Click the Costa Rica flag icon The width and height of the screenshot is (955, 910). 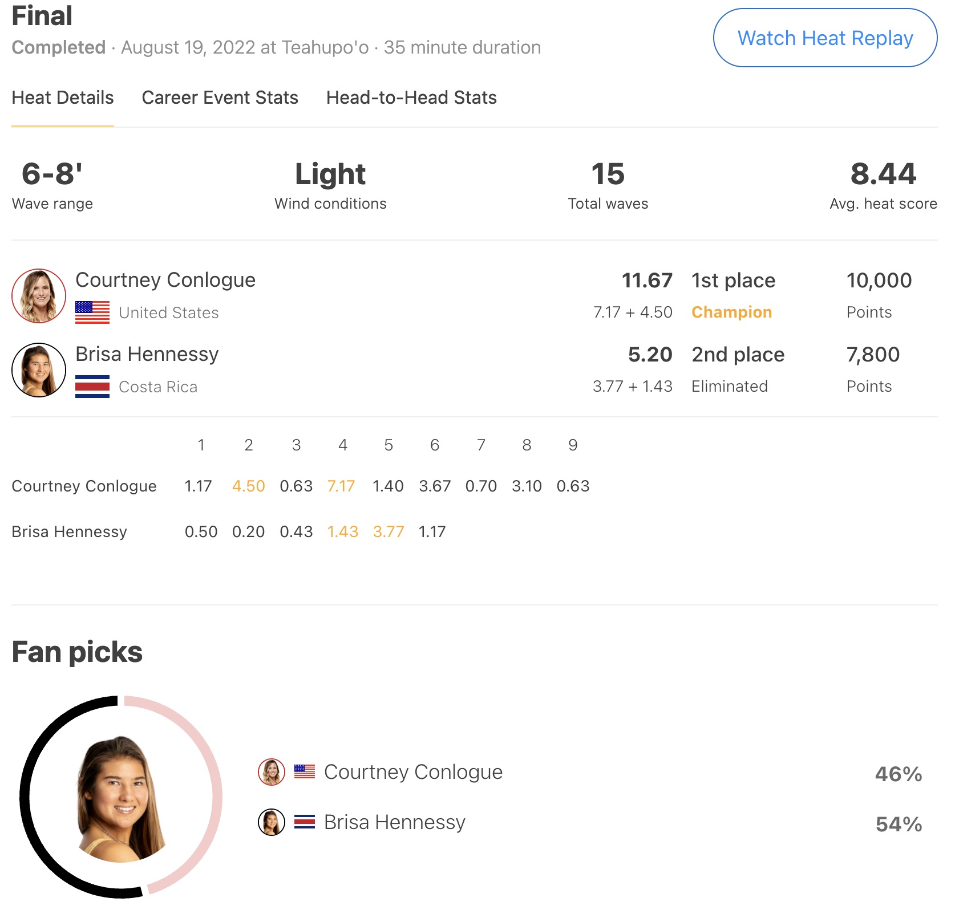point(92,387)
